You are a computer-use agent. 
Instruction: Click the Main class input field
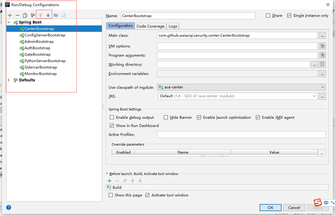point(237,35)
